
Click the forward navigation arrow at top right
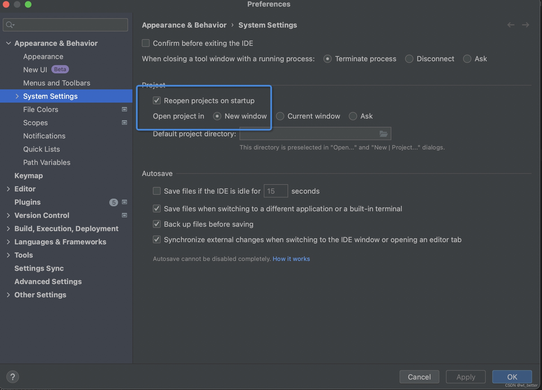[526, 25]
